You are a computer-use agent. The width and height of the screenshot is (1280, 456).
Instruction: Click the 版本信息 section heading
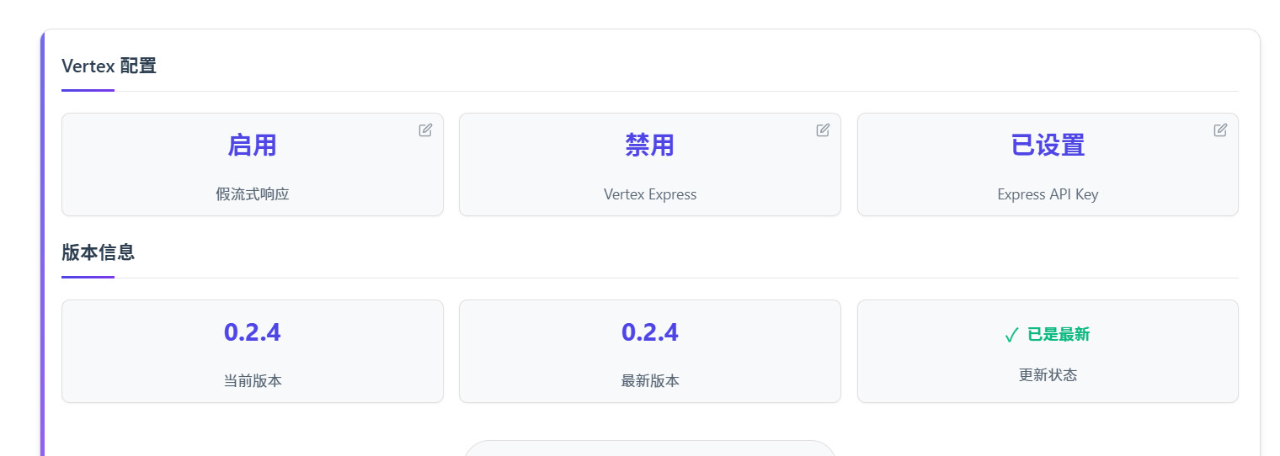pyautogui.click(x=99, y=252)
